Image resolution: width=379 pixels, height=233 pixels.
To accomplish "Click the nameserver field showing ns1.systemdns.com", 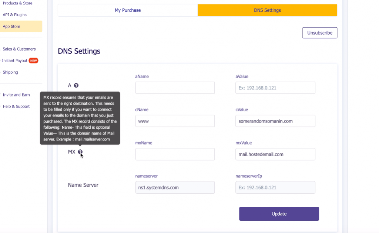I will tap(175, 187).
